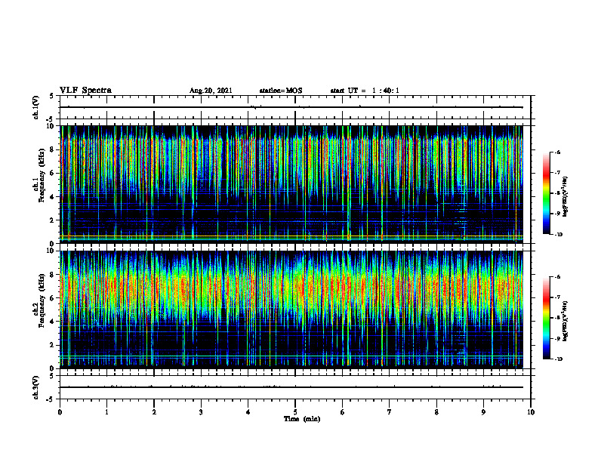Click the '8' kHz tick on ch.1 spectrogram
Viewport: 598px width, 462px height.
point(53,149)
